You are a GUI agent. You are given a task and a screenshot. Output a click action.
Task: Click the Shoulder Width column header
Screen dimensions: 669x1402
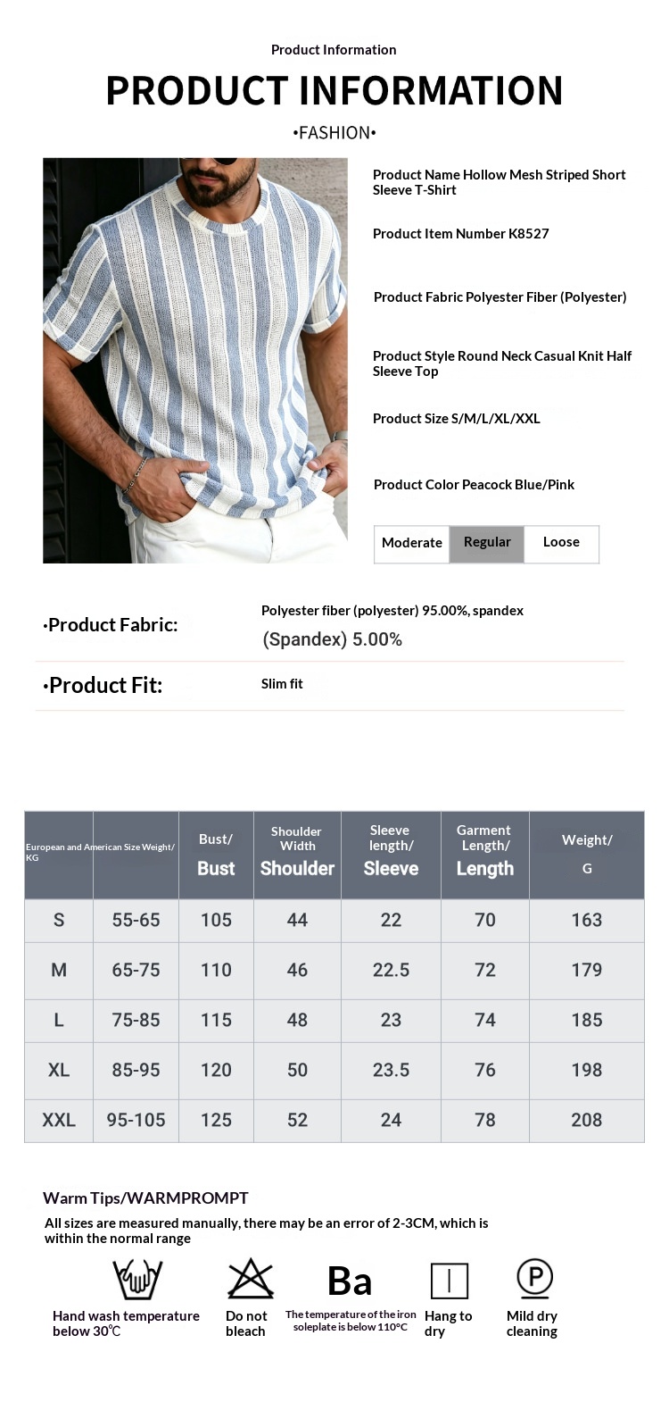[297, 855]
